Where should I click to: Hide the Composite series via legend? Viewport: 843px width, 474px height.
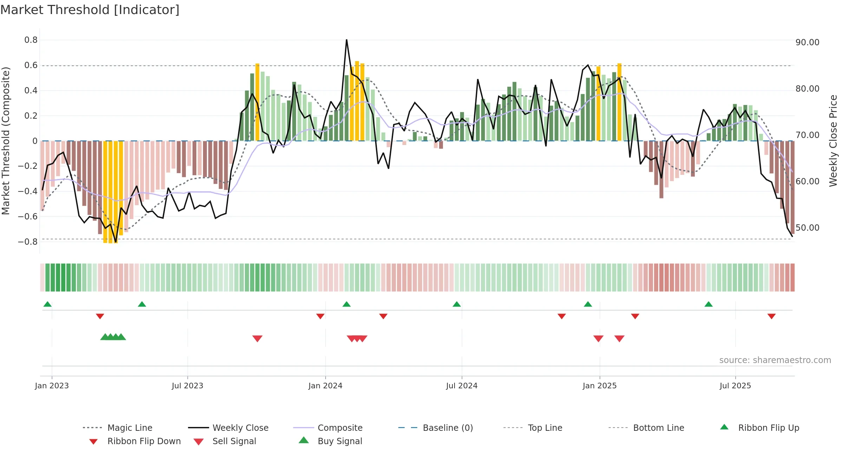pos(328,428)
